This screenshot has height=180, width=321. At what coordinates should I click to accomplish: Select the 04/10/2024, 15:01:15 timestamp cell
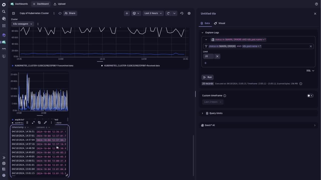[23, 173]
